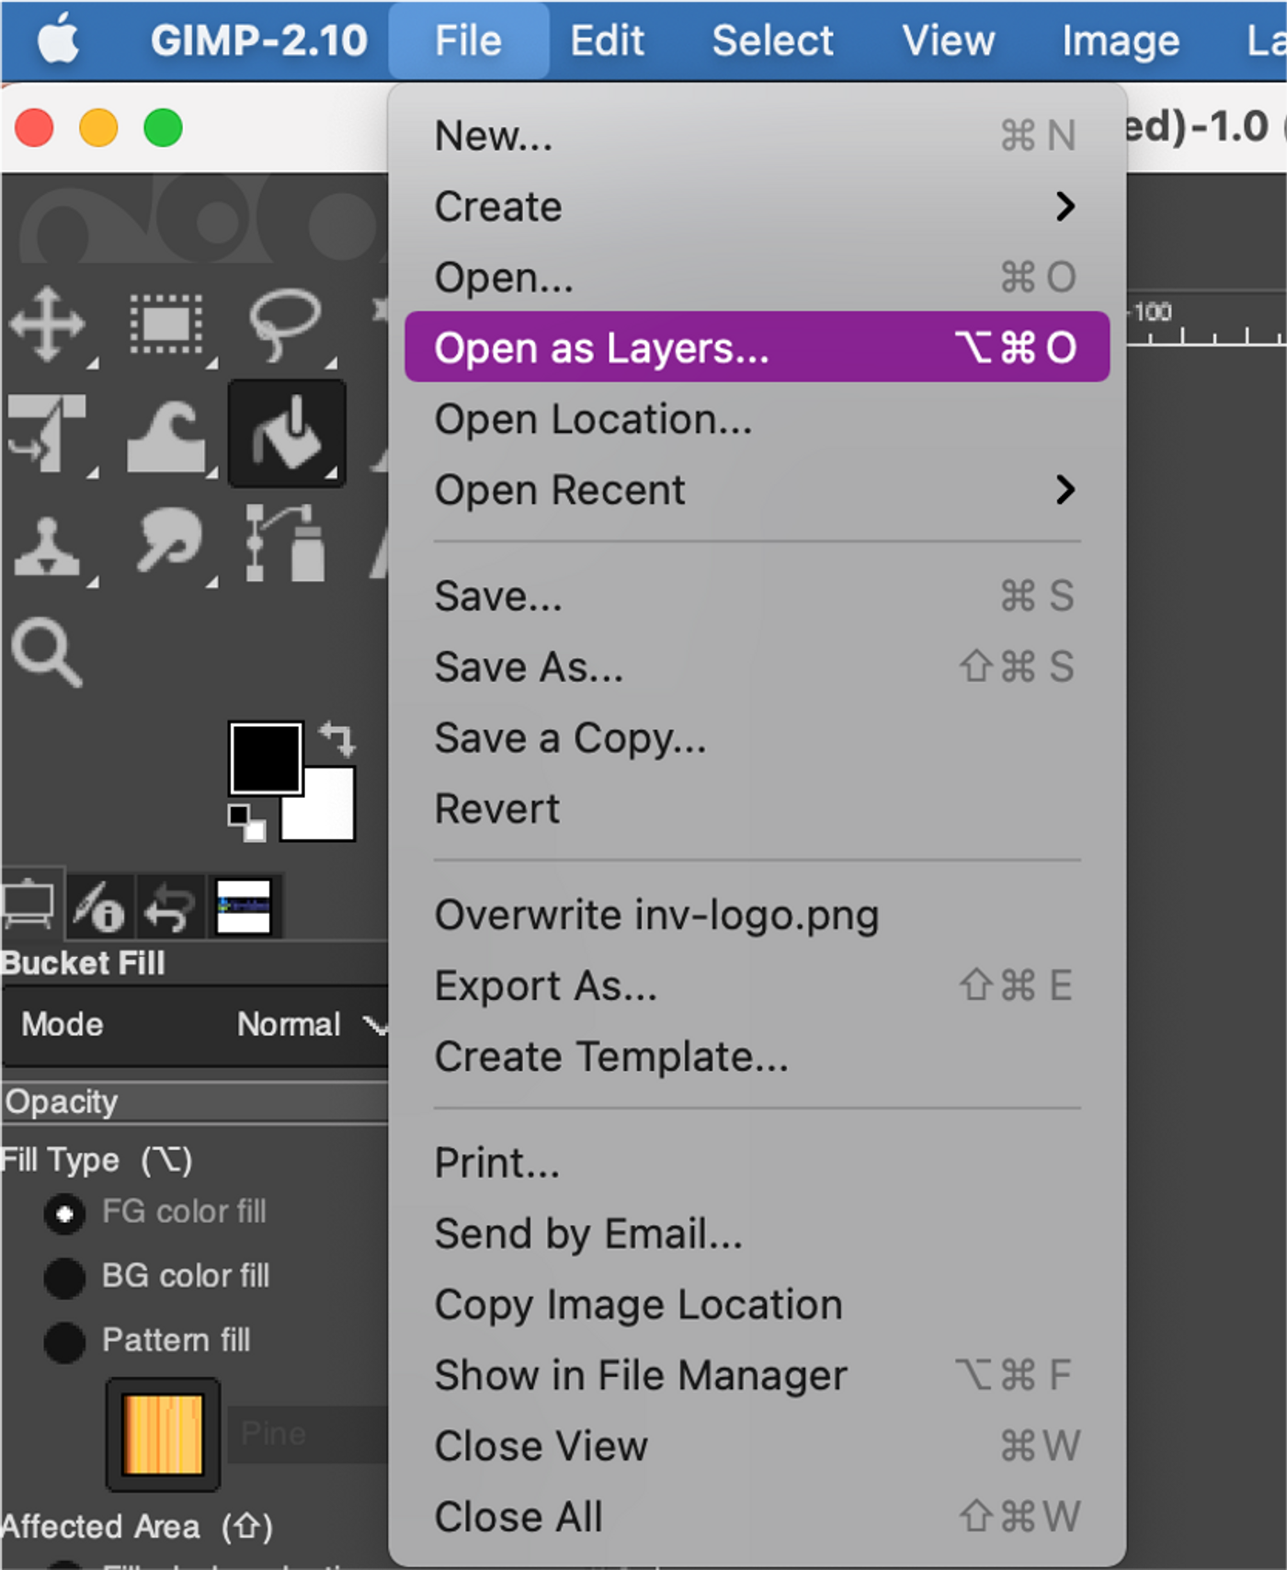Screen dimensions: 1287x1570
Task: Select the Clone stamp tool
Action: [46, 546]
